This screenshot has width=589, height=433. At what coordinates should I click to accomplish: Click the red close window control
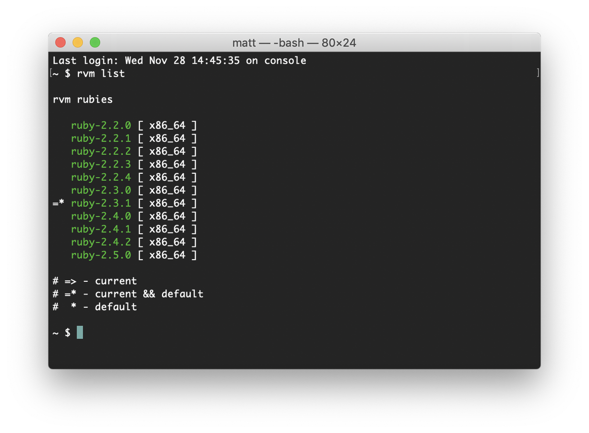(60, 42)
